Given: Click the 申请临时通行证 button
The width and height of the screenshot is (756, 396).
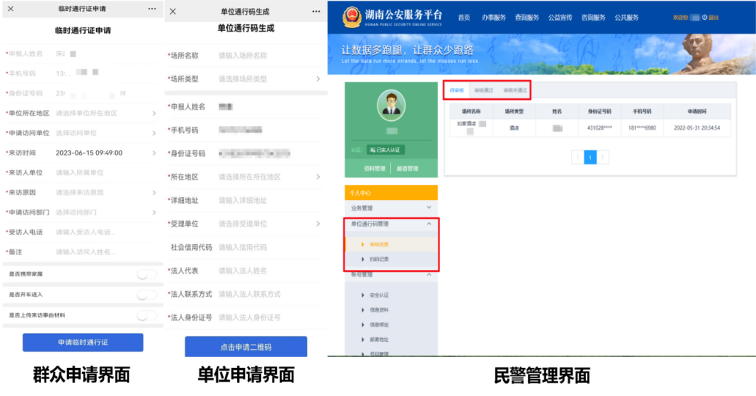Looking at the screenshot, I should (83, 342).
